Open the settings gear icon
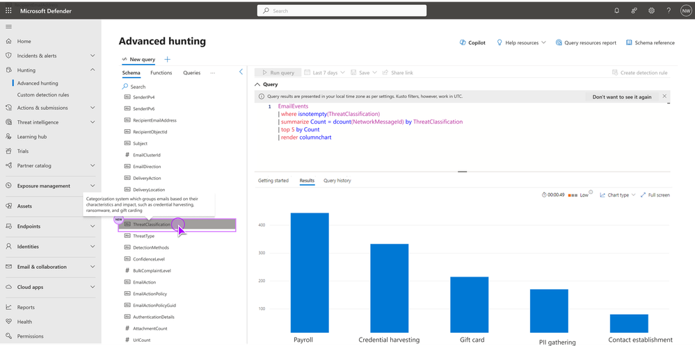This screenshot has height=346, width=695. (652, 10)
